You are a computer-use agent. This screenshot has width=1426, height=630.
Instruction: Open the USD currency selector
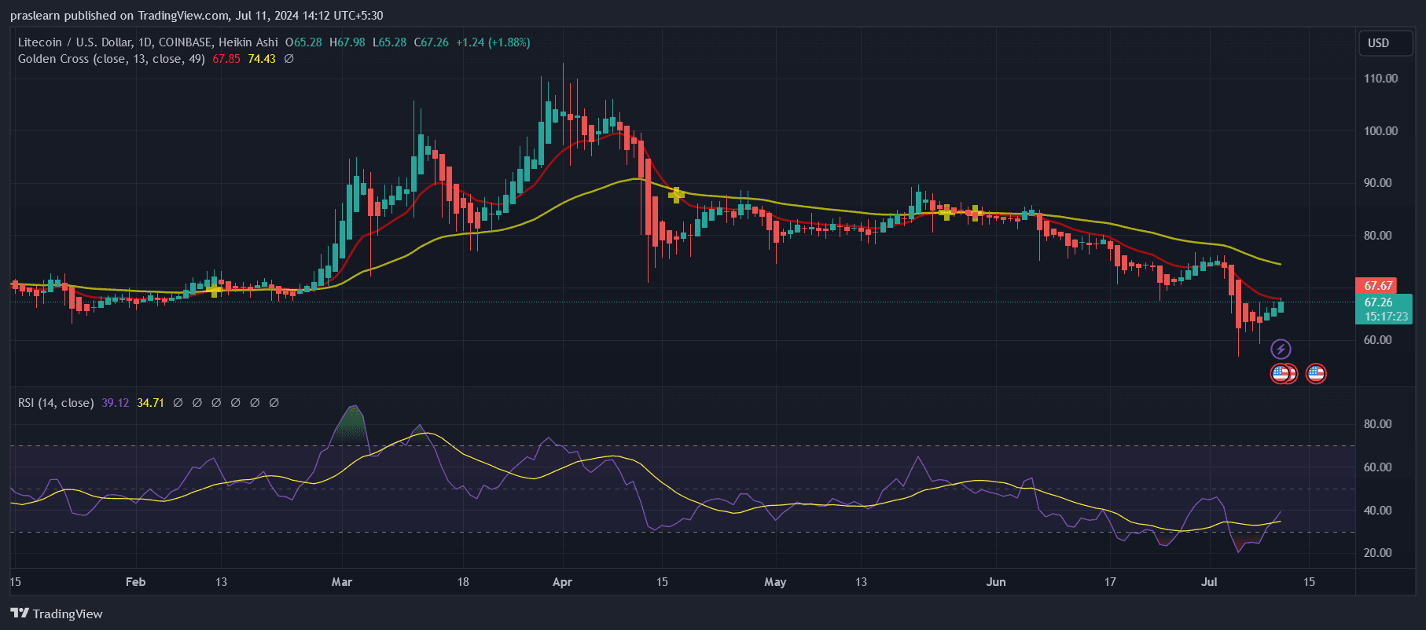click(1386, 43)
